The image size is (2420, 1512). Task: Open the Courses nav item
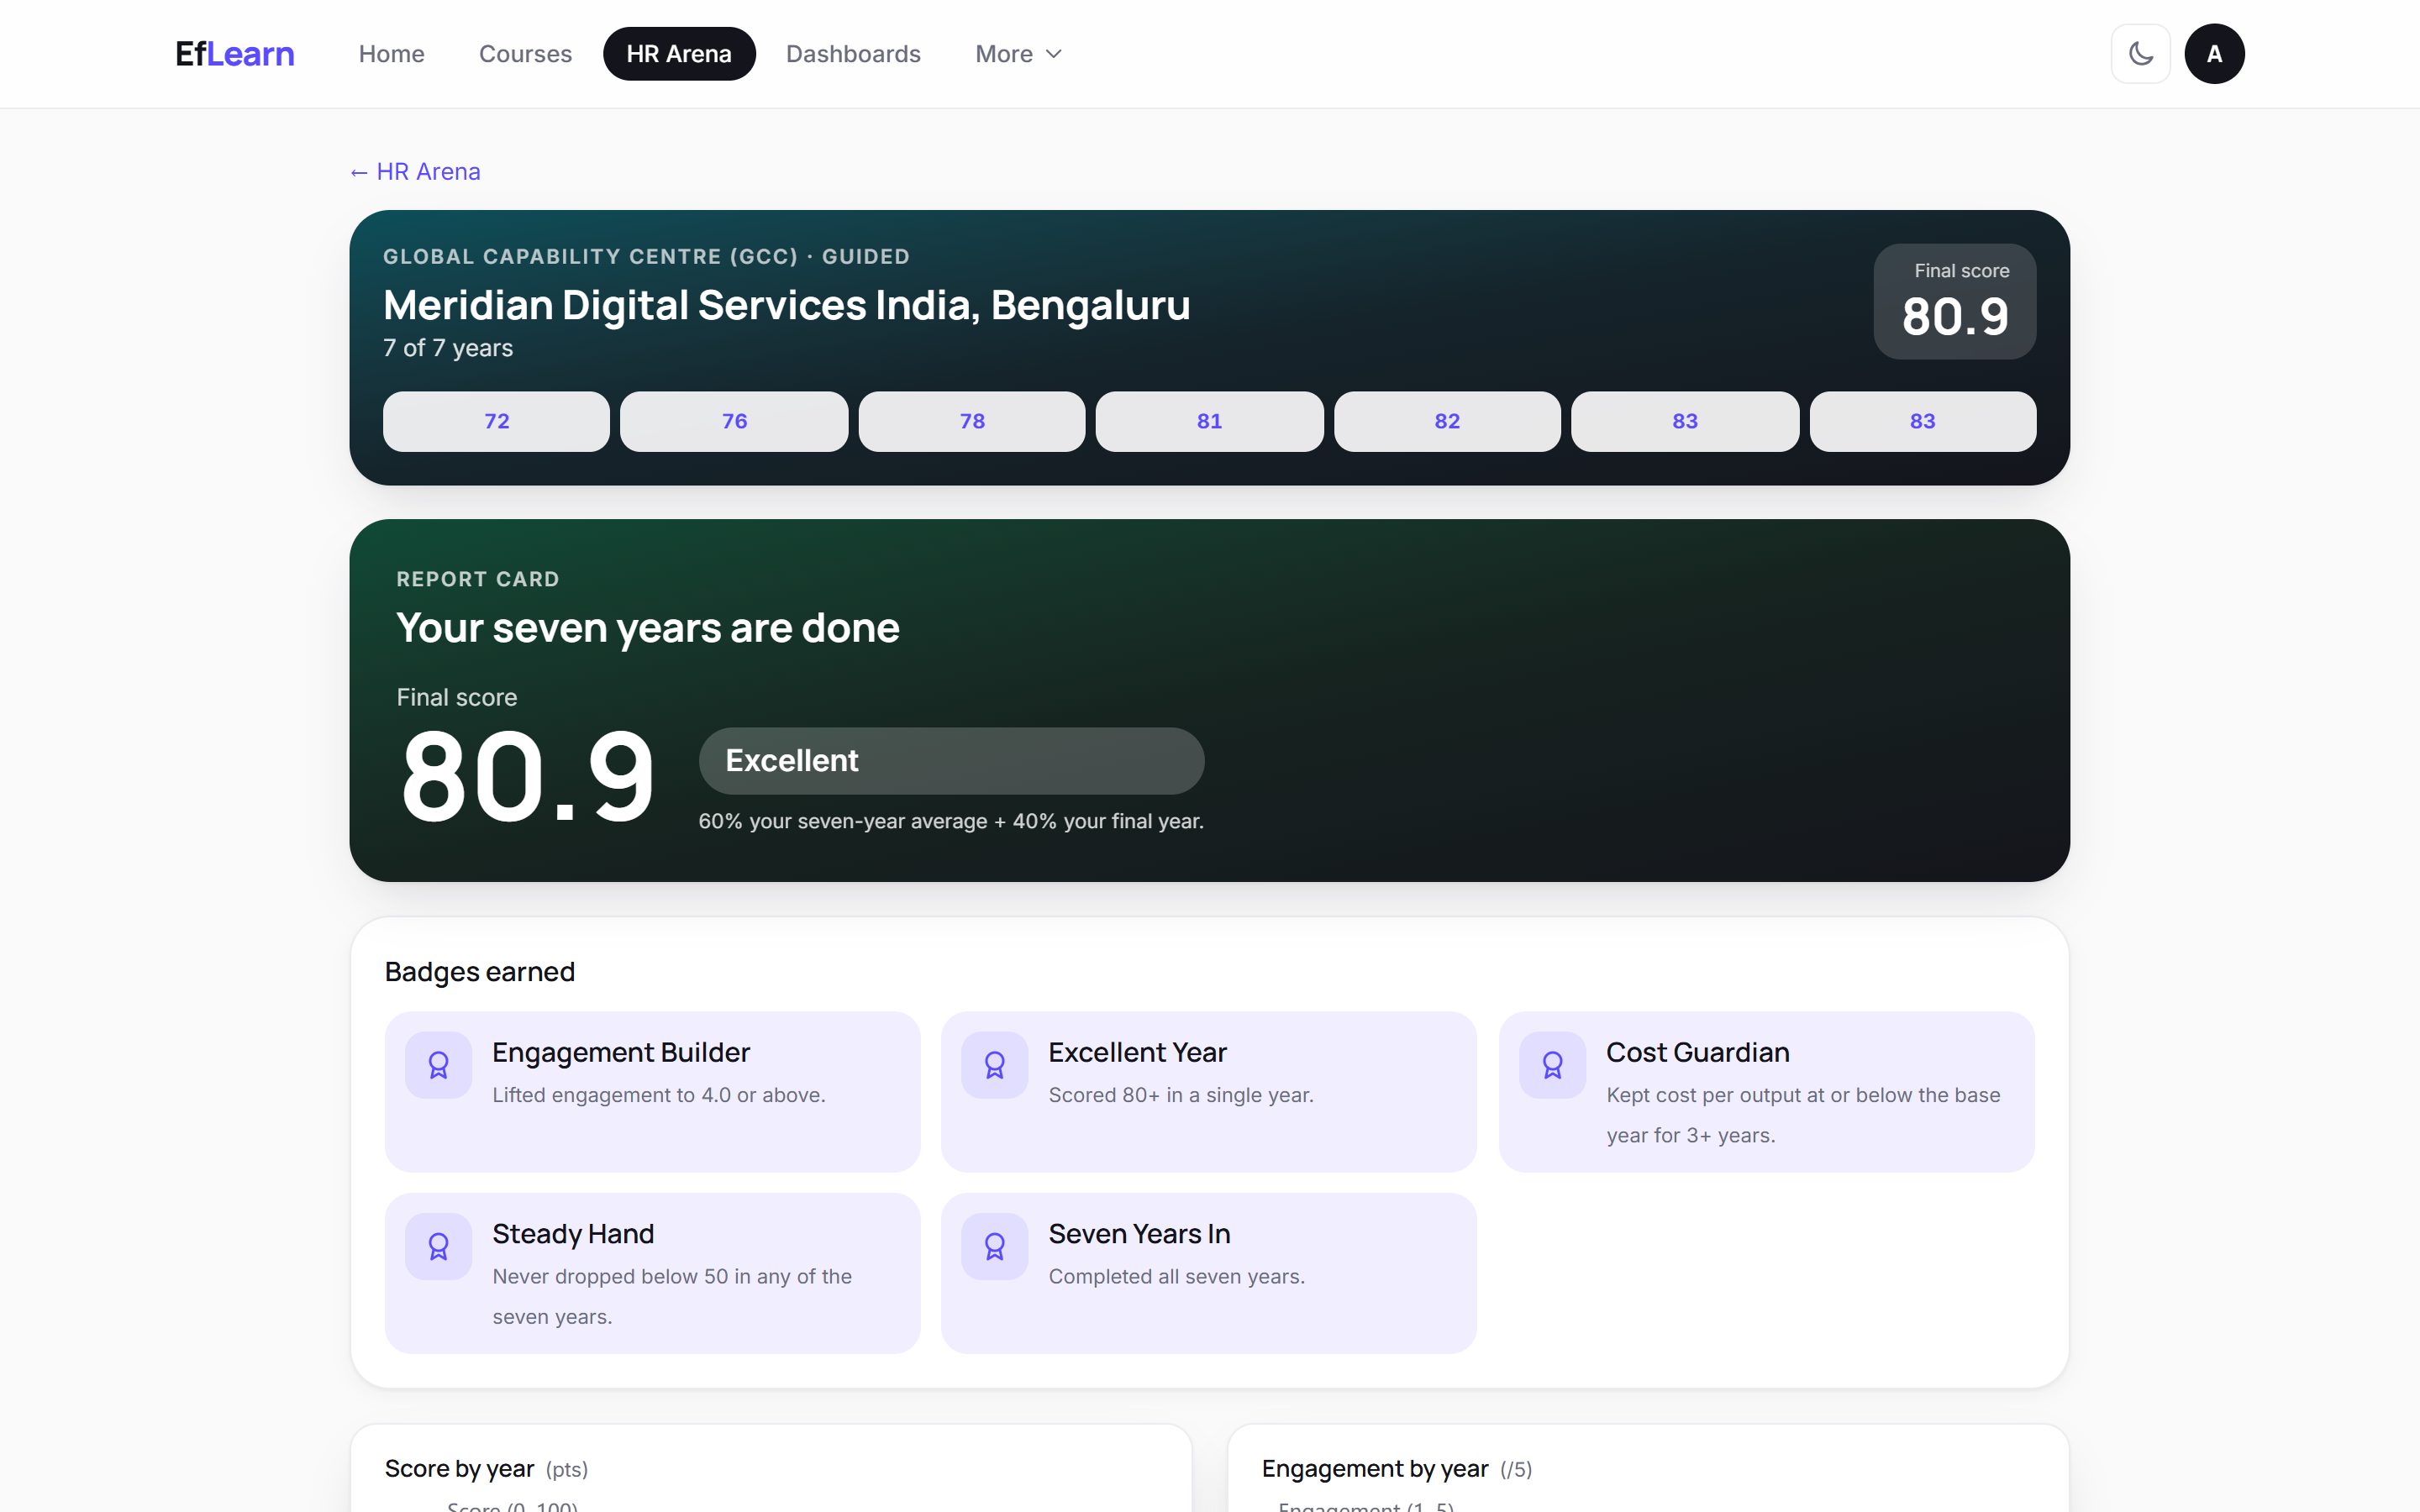[x=525, y=54]
